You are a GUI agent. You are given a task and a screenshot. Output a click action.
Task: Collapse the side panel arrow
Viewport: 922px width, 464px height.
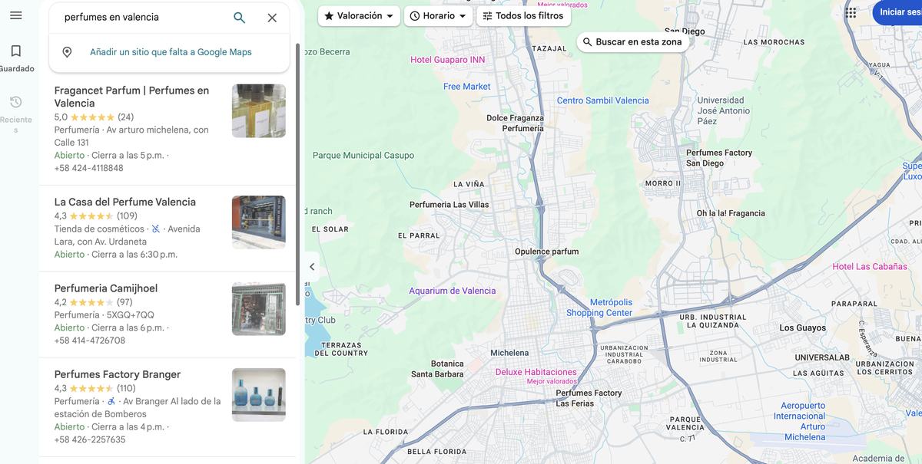coord(312,267)
